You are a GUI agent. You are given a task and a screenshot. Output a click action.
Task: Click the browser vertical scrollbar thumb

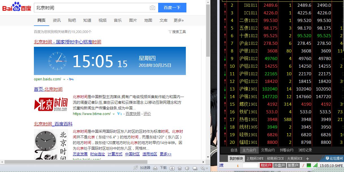point(208,31)
